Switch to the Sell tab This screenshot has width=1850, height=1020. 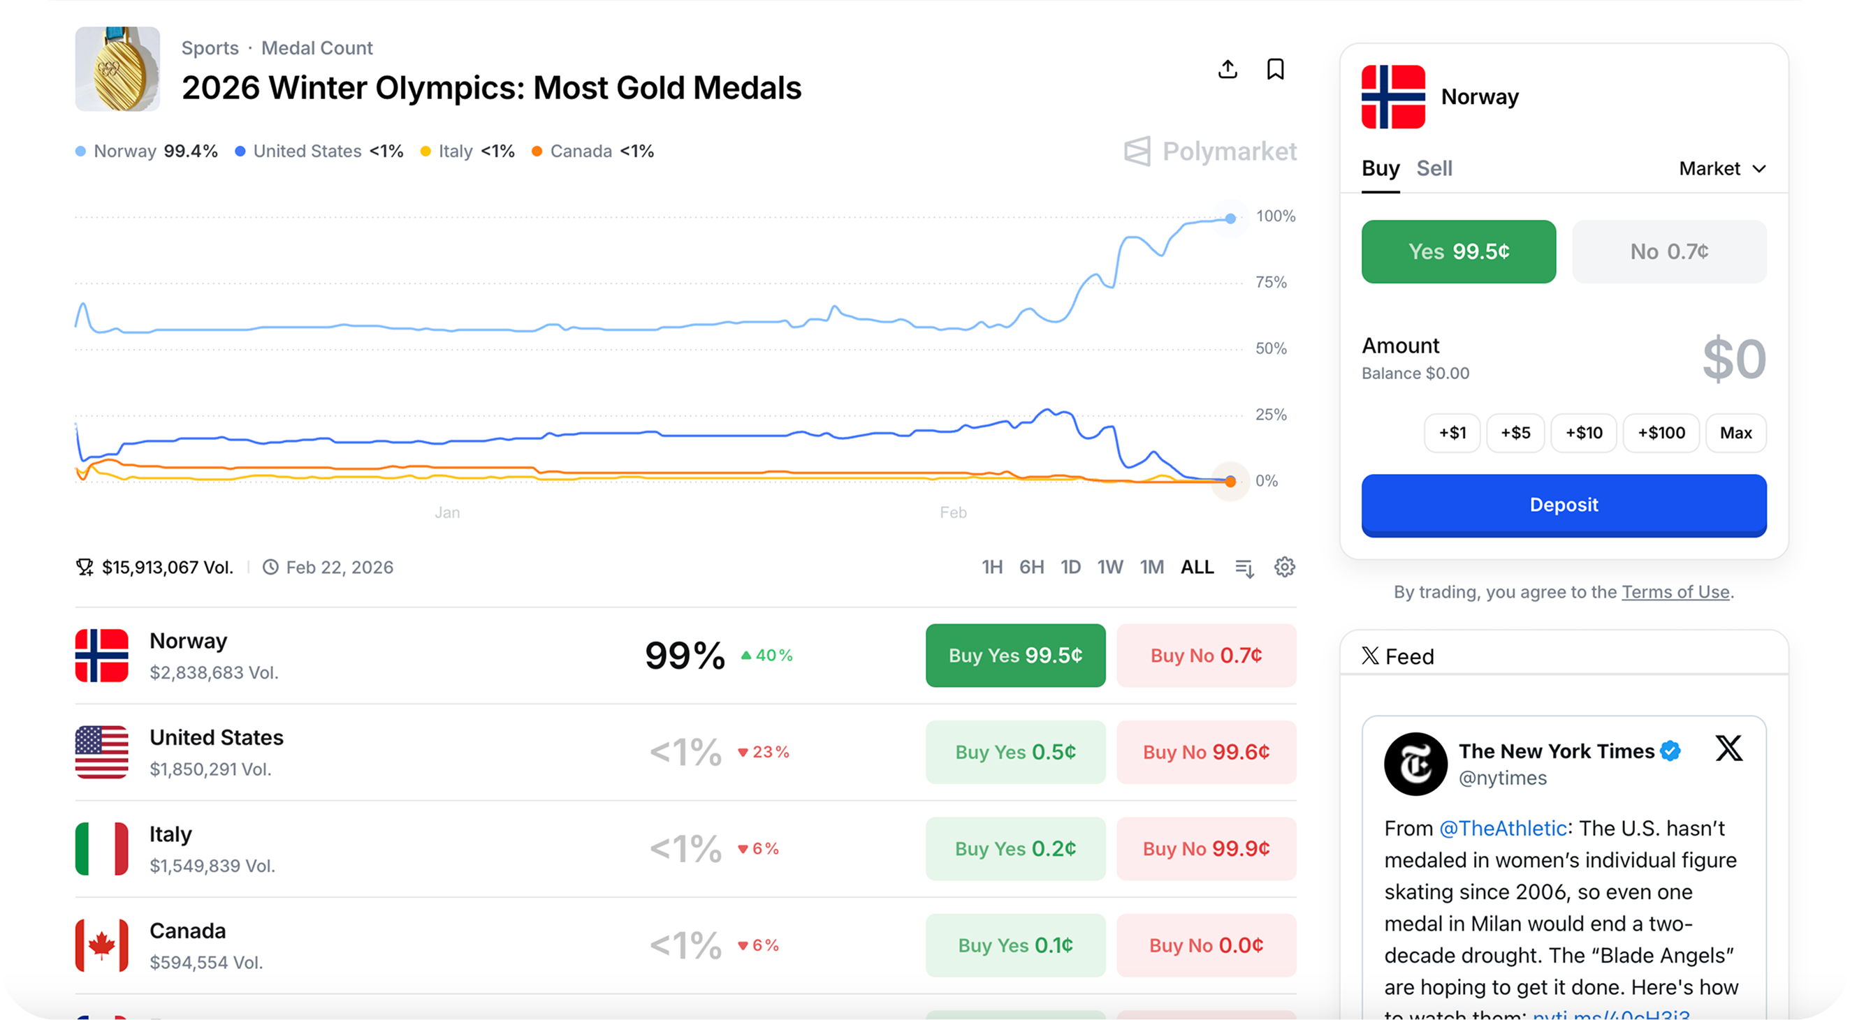1434,169
